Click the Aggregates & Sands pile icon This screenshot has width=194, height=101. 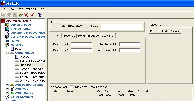[x=12, y=85]
